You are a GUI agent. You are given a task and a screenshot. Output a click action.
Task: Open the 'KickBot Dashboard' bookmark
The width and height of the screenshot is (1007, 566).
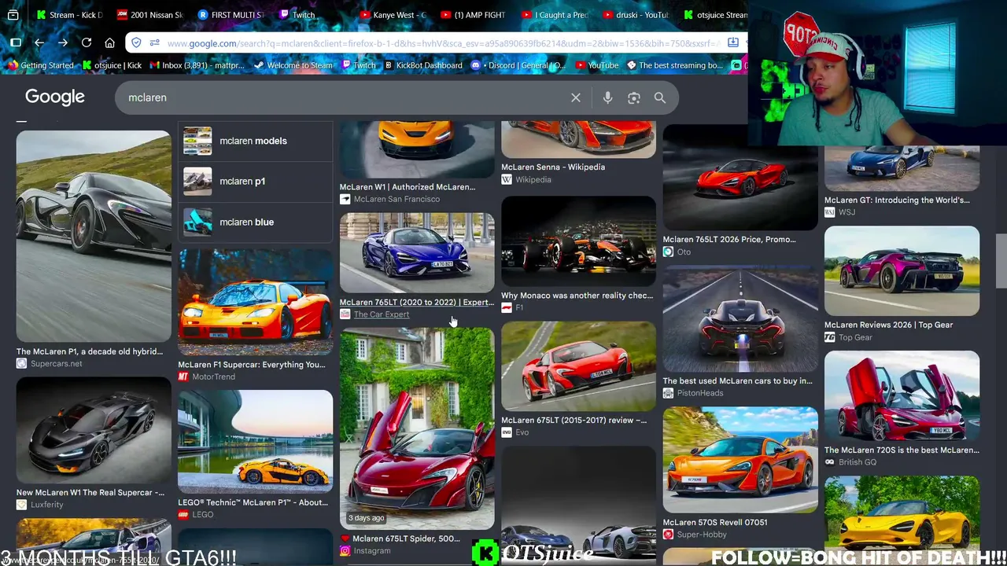[422, 65]
